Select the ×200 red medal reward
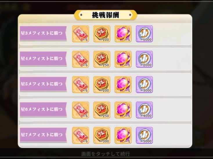 tap(102, 85)
